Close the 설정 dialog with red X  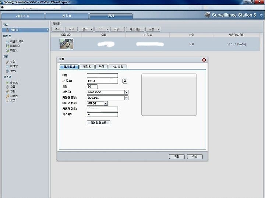click(x=204, y=60)
